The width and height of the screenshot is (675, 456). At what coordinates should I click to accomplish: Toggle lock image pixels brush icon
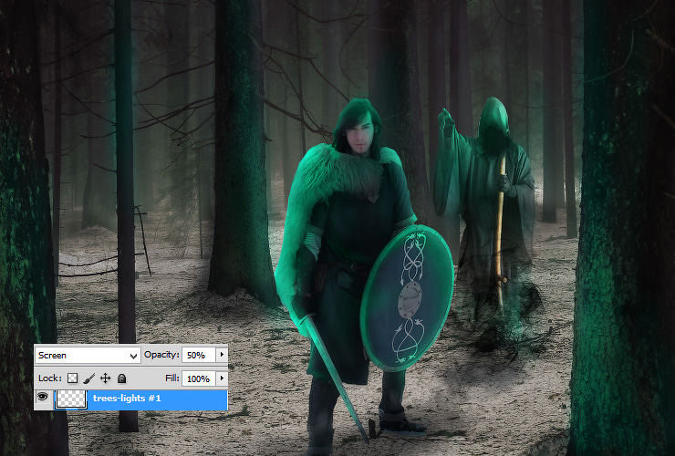pyautogui.click(x=88, y=378)
